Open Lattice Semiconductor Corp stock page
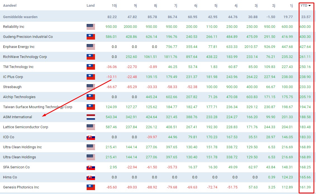 click(25, 127)
